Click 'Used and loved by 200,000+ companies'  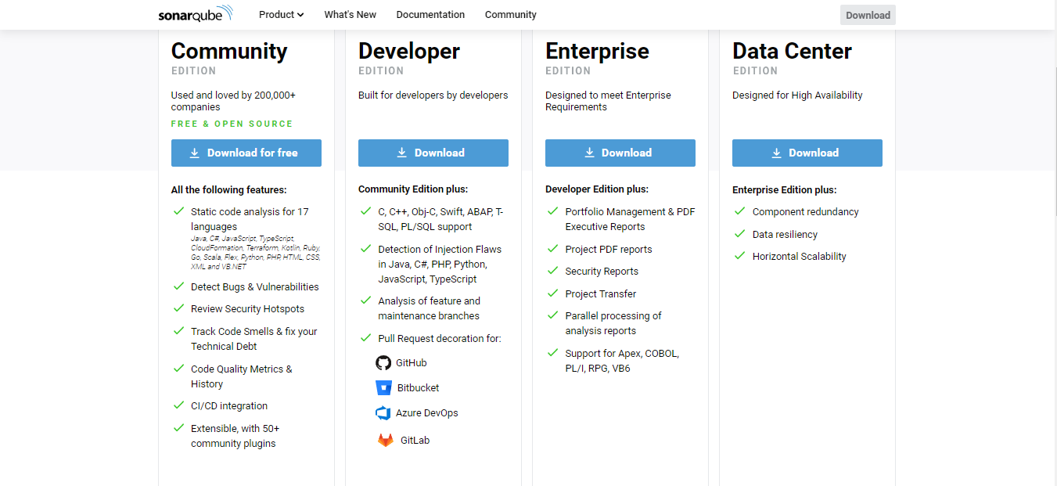point(234,101)
